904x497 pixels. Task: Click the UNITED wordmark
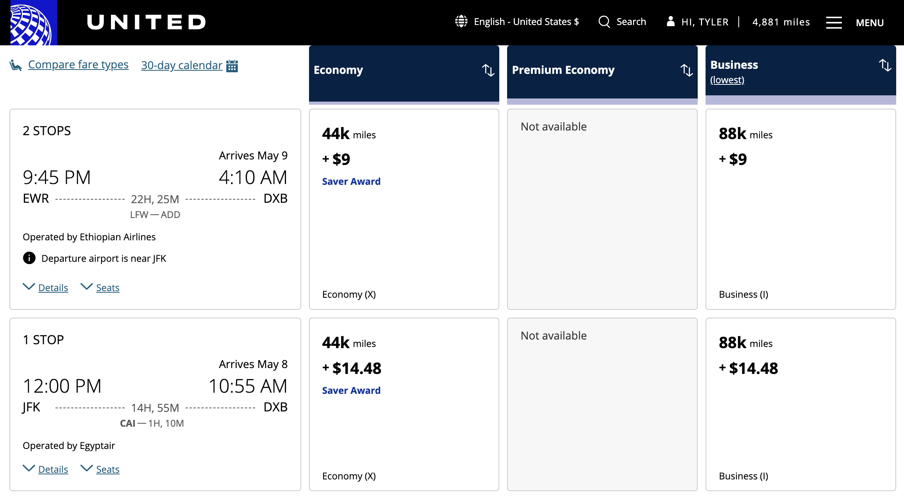point(146,22)
